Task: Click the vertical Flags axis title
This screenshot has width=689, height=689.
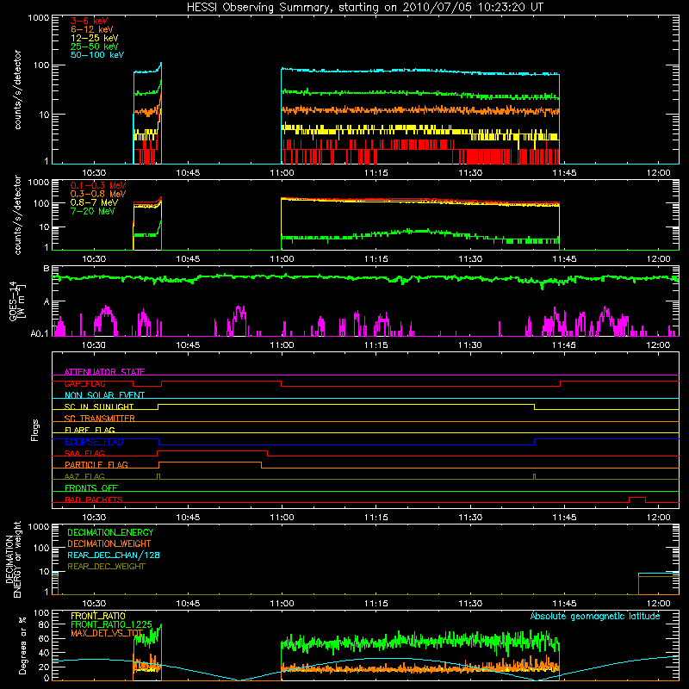Action: tap(35, 430)
